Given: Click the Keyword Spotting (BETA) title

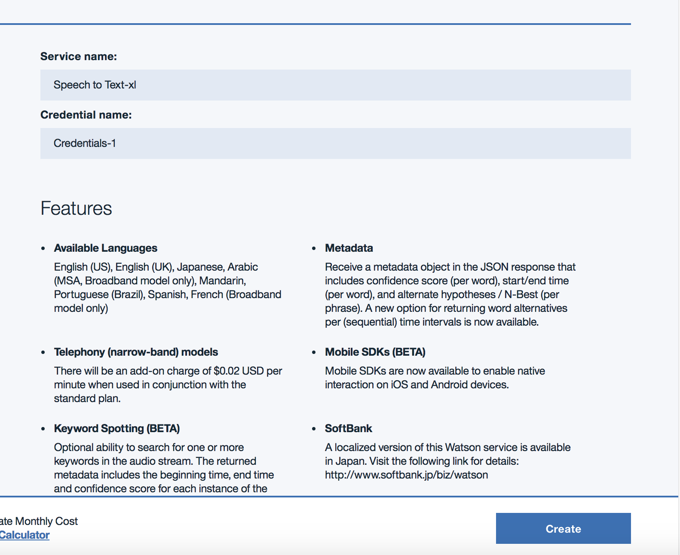Looking at the screenshot, I should point(117,428).
